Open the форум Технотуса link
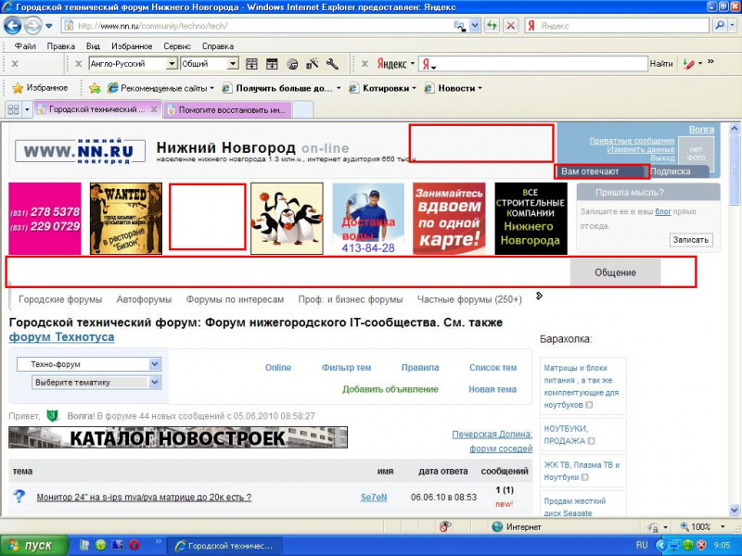This screenshot has height=556, width=742. (61, 337)
